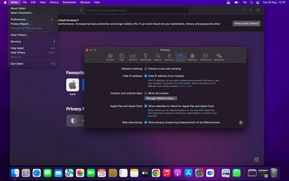
Task: Open the Apple favourite tile
Action: (x=73, y=85)
